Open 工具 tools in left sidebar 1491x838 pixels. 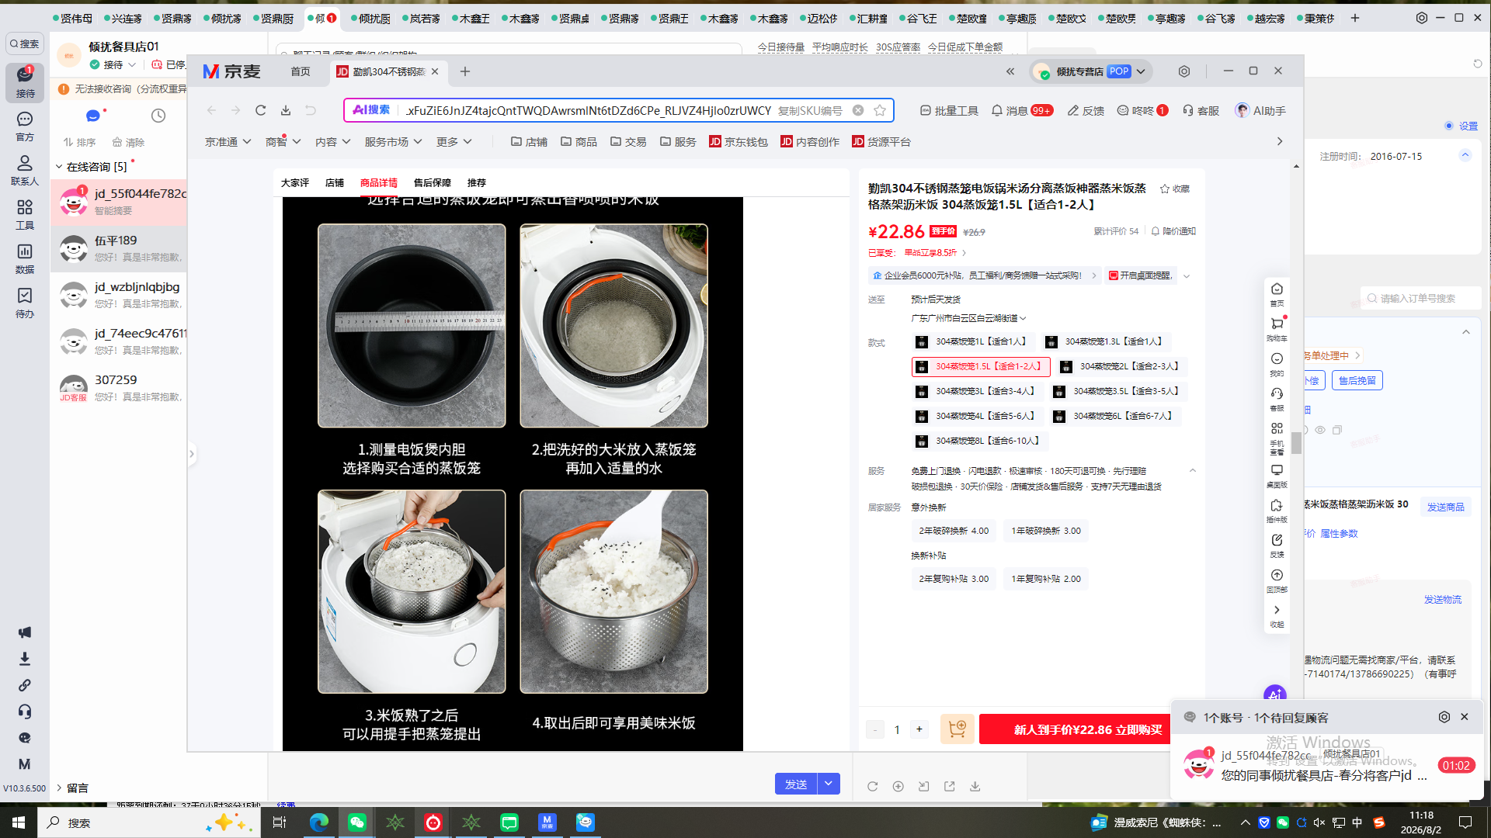[25, 214]
